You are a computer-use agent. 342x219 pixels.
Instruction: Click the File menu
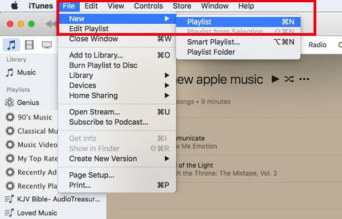69,6
